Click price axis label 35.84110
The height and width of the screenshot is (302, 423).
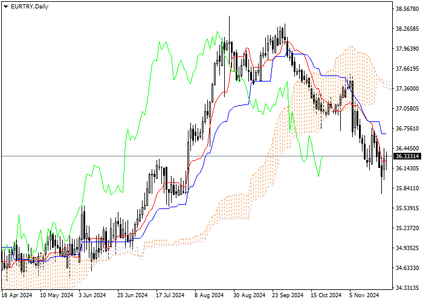tap(407, 188)
